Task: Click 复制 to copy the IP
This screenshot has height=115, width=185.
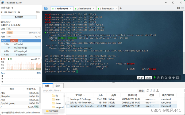Action: (38, 12)
